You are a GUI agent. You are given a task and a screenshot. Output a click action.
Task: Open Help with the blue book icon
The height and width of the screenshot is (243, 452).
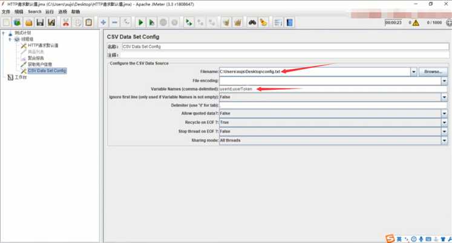[289, 22]
